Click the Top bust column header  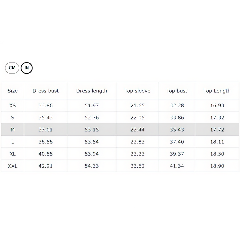click(x=177, y=91)
